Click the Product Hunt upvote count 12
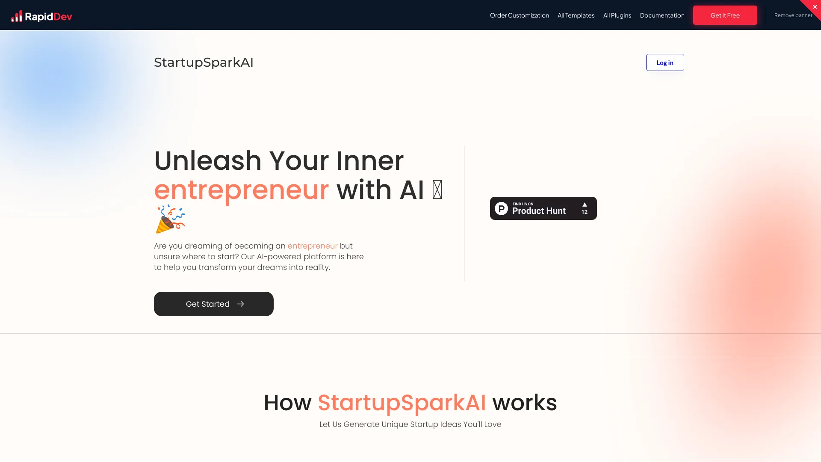Viewport: 821px width, 462px height. [584, 212]
